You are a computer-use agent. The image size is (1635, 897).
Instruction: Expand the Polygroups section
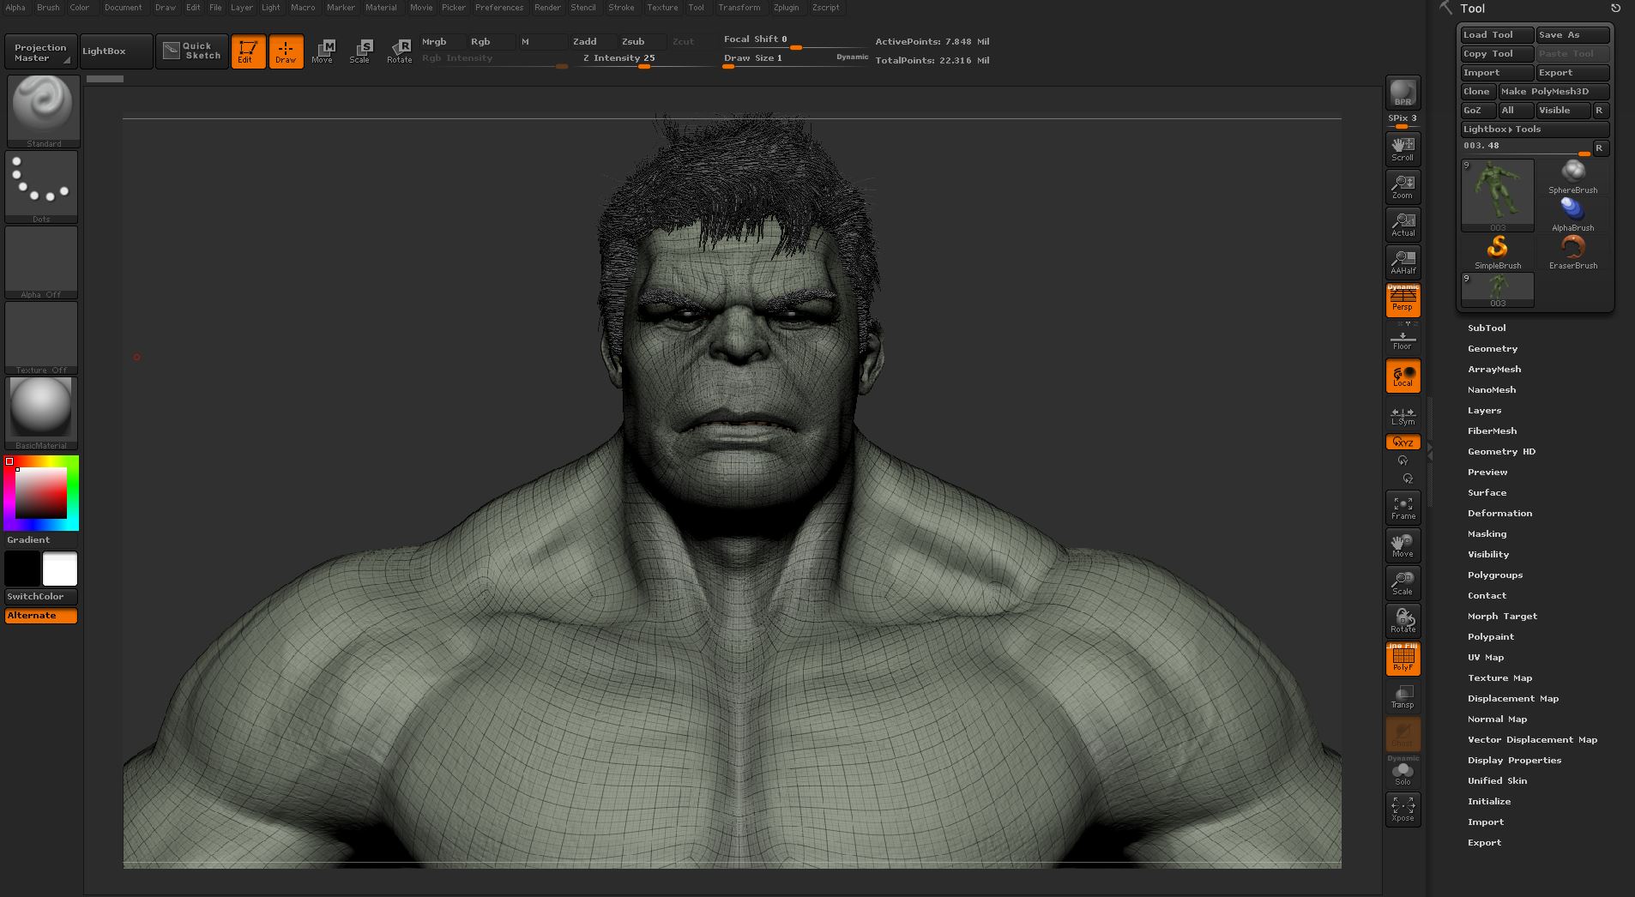[1495, 575]
